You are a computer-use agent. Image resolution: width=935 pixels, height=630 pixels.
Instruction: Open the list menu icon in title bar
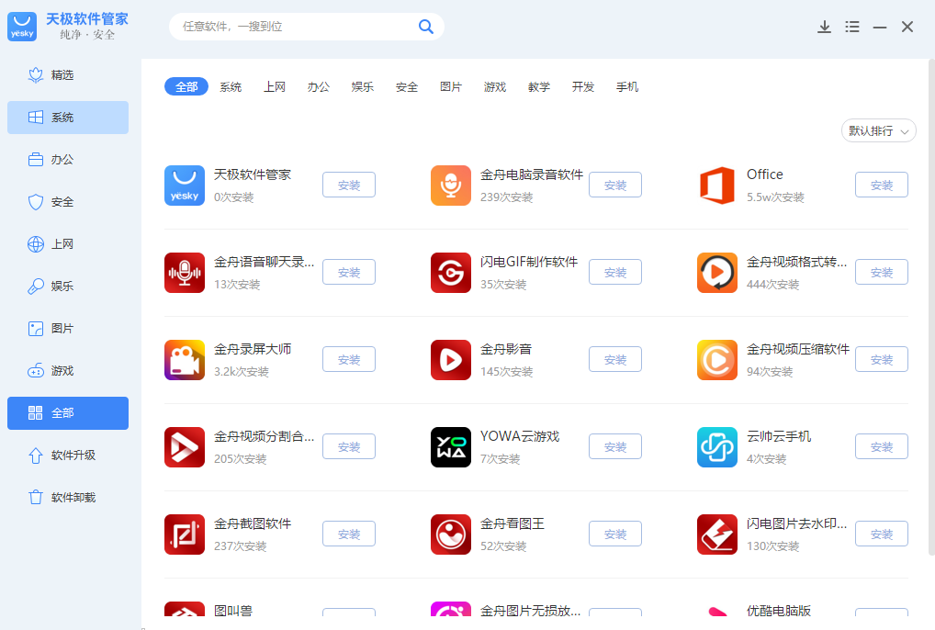pyautogui.click(x=852, y=27)
